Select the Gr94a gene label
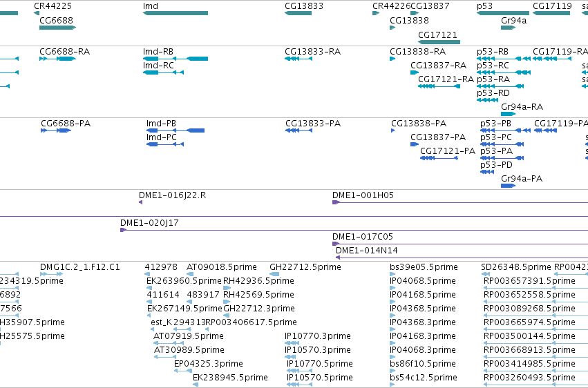588x388 pixels. click(513, 20)
